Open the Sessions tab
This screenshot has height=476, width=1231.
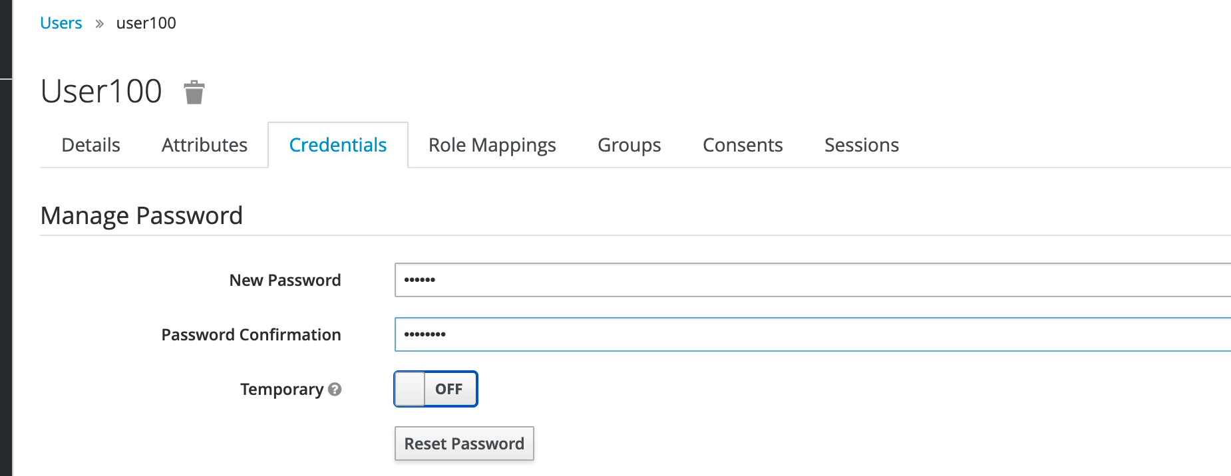click(861, 144)
